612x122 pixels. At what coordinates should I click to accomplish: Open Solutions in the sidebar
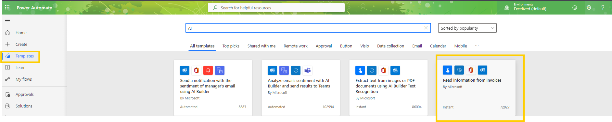(x=24, y=106)
